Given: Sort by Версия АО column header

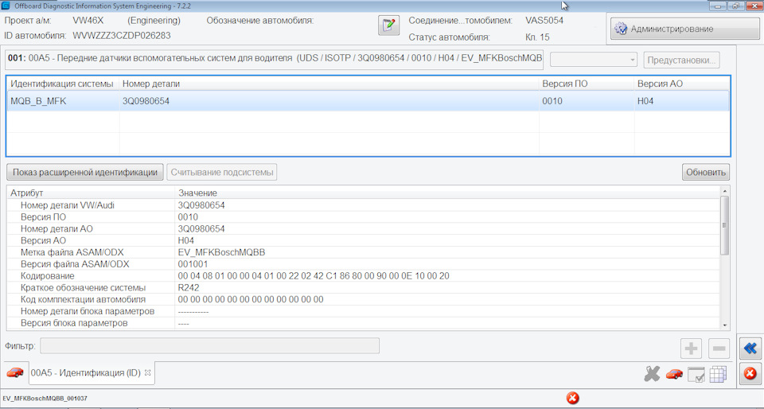Looking at the screenshot, I should point(682,84).
